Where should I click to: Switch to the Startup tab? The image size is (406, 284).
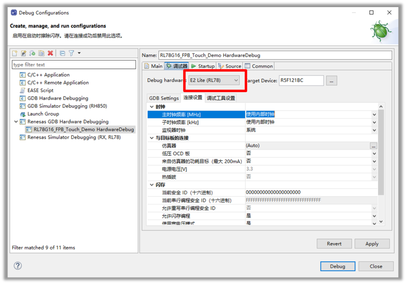203,66
